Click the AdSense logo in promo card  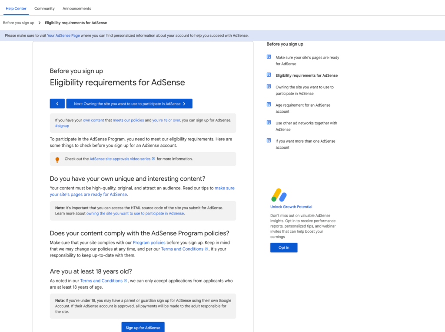tap(279, 195)
